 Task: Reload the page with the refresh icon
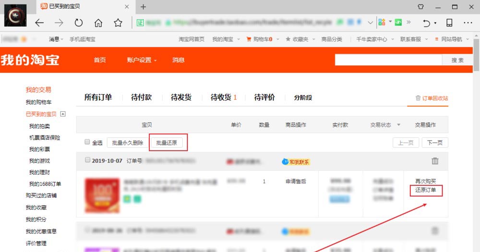click(79, 23)
